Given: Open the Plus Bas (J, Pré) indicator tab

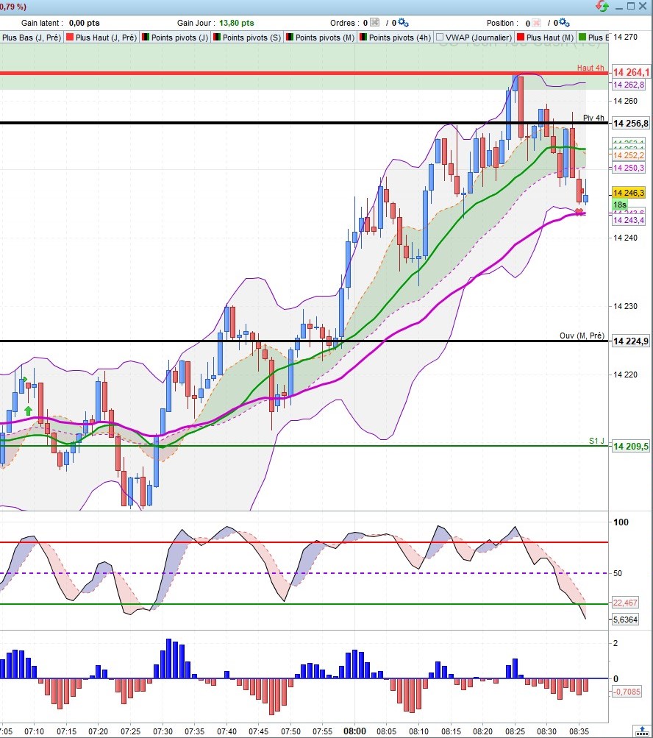Looking at the screenshot, I should 31,38.
